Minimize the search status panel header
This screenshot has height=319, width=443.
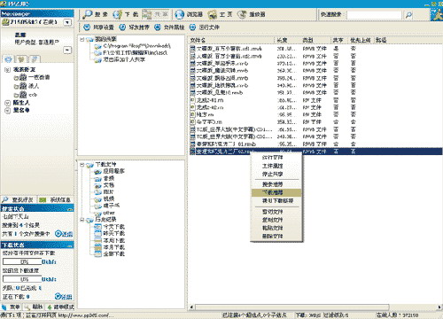click(x=70, y=209)
